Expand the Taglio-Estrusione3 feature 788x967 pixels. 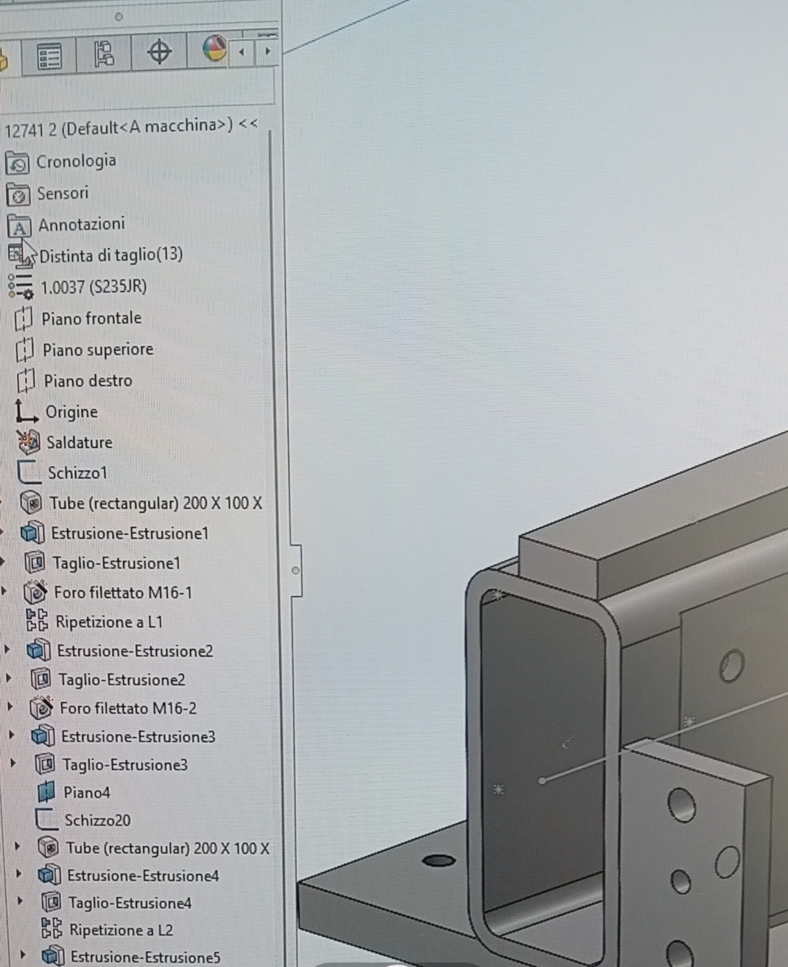(13, 764)
